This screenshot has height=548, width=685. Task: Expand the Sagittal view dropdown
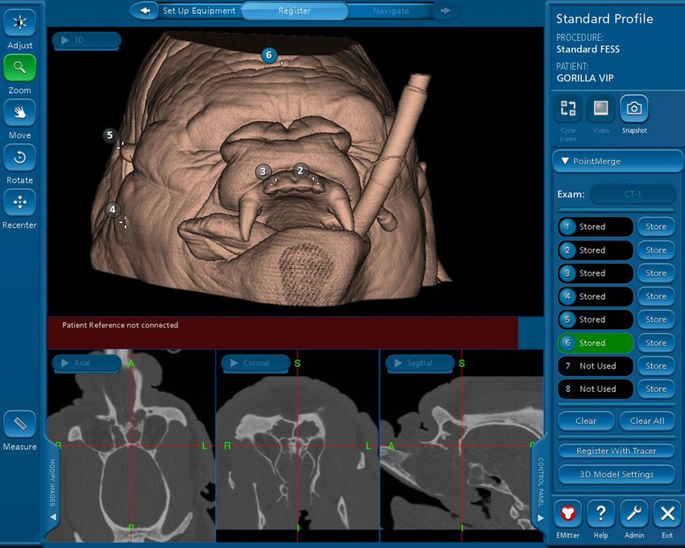click(420, 363)
